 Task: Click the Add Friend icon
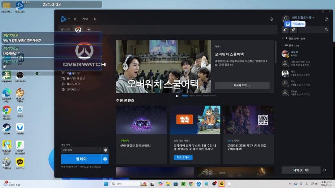[x=286, y=29]
